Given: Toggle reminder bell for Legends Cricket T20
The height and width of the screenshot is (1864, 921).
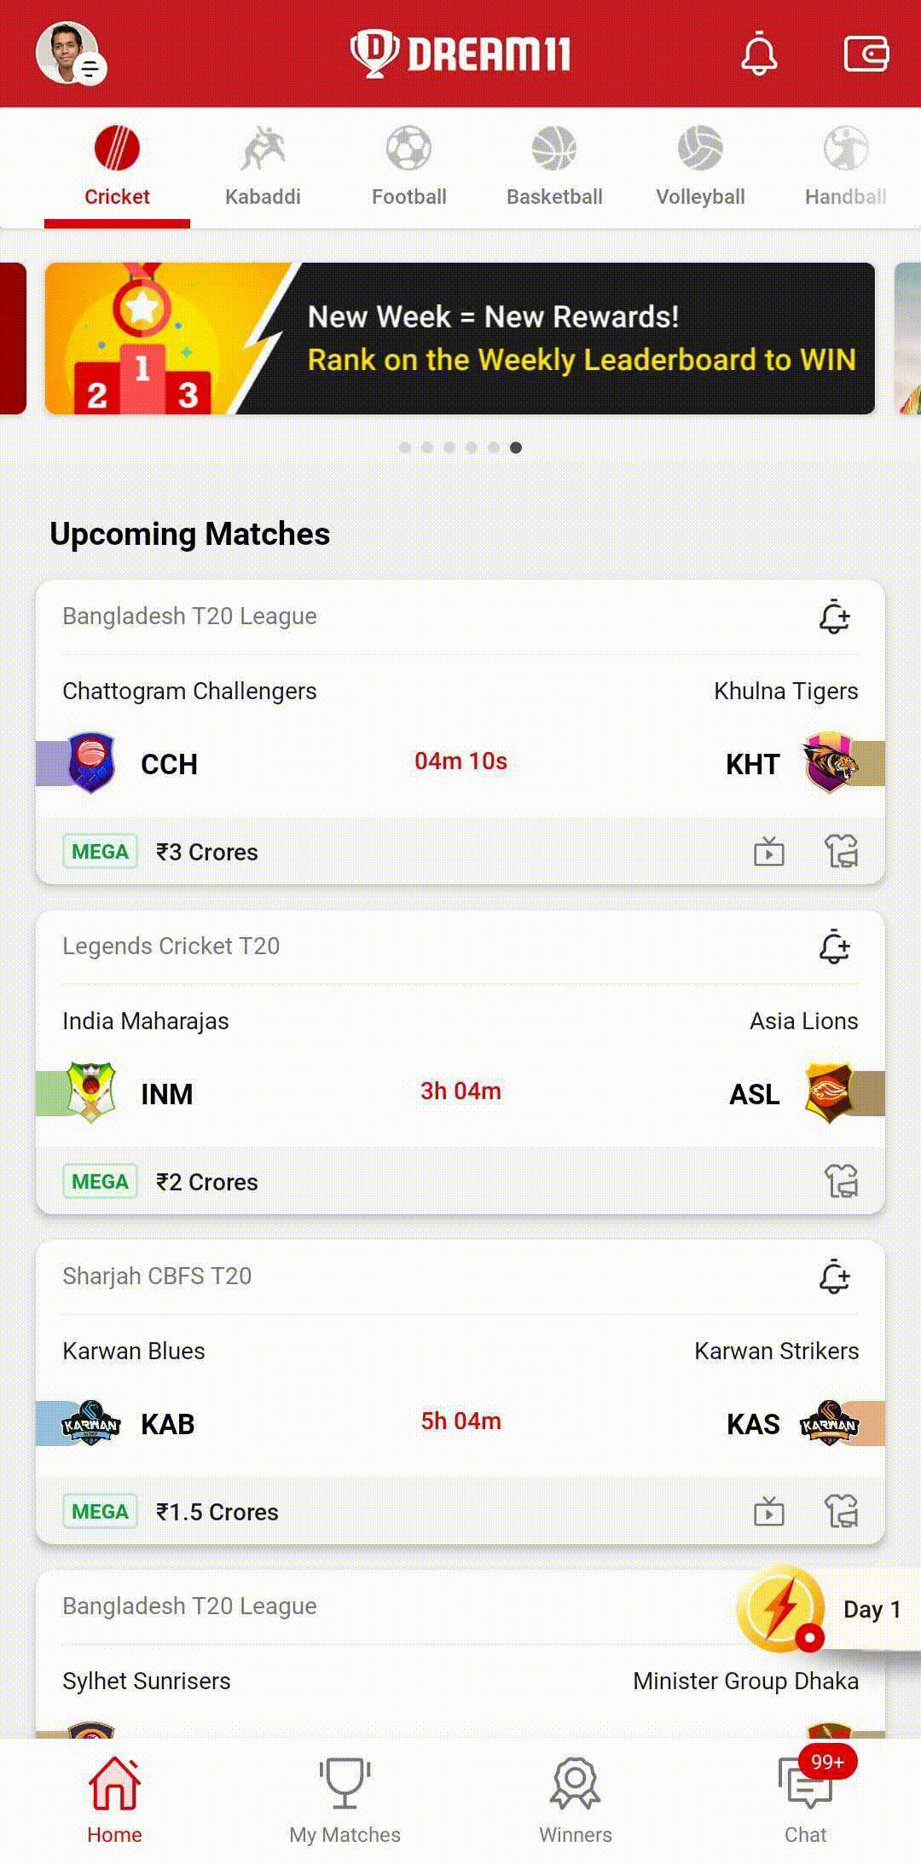Looking at the screenshot, I should point(835,946).
